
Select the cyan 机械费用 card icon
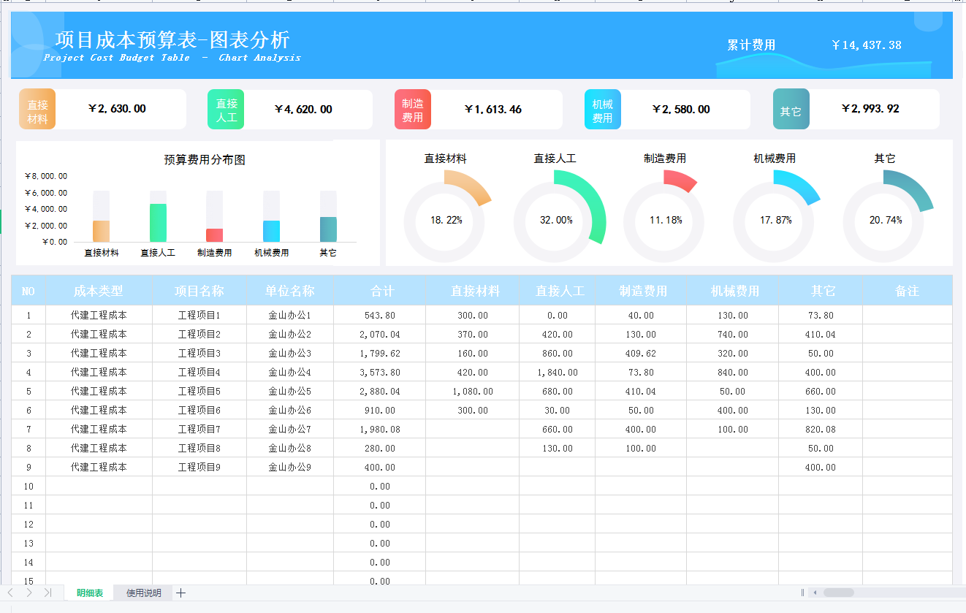point(603,110)
